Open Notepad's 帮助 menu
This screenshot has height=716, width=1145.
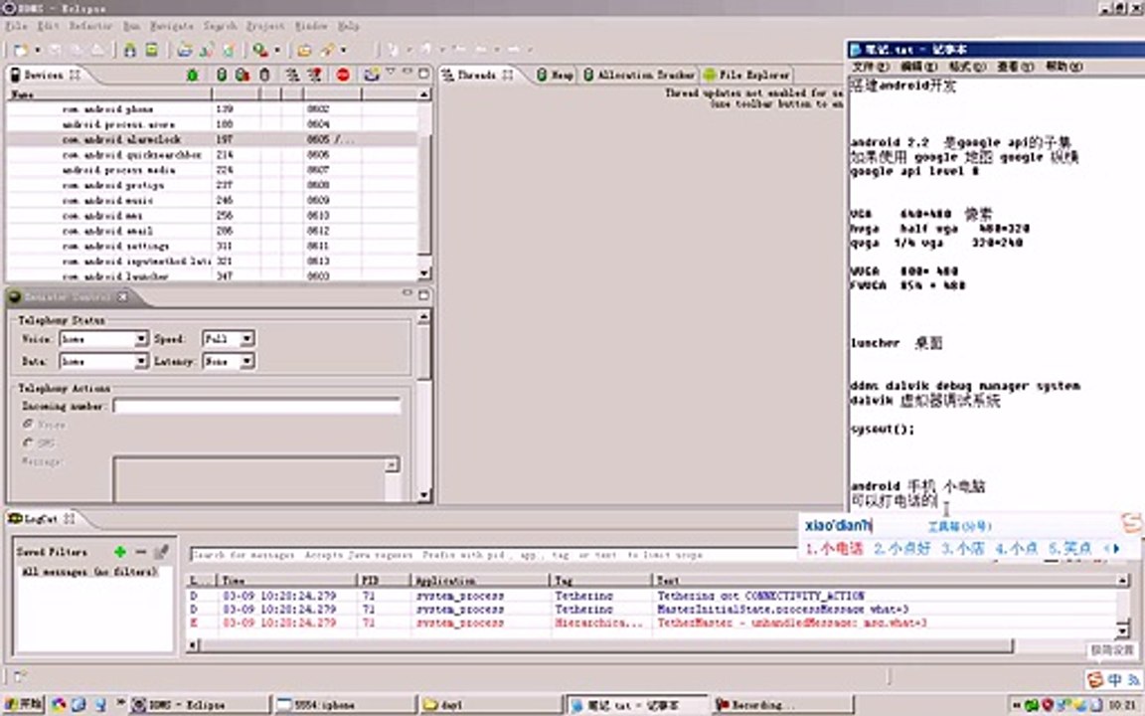(1064, 67)
